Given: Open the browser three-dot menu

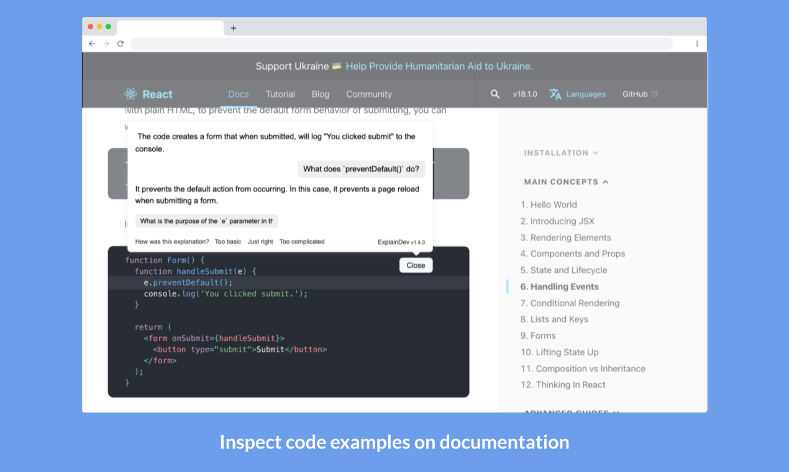Looking at the screenshot, I should click(x=697, y=43).
